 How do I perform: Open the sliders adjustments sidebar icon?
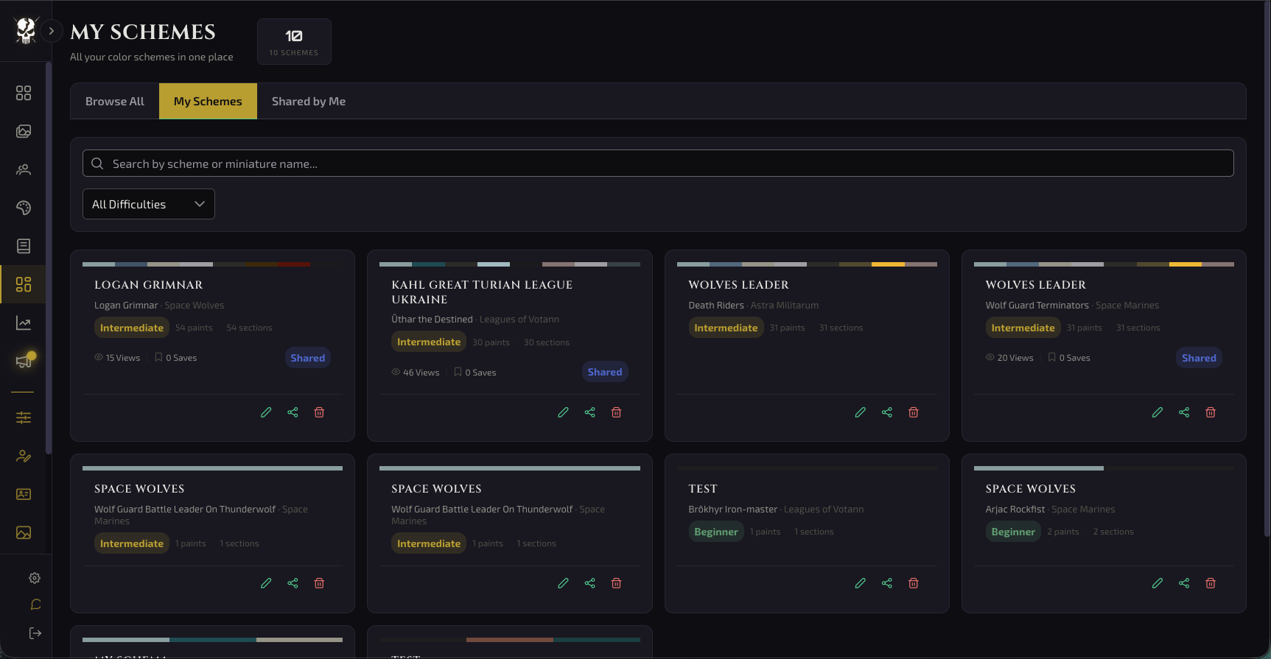(x=24, y=417)
